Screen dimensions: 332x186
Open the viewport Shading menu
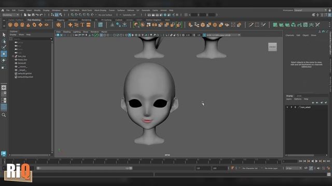pos(67,32)
